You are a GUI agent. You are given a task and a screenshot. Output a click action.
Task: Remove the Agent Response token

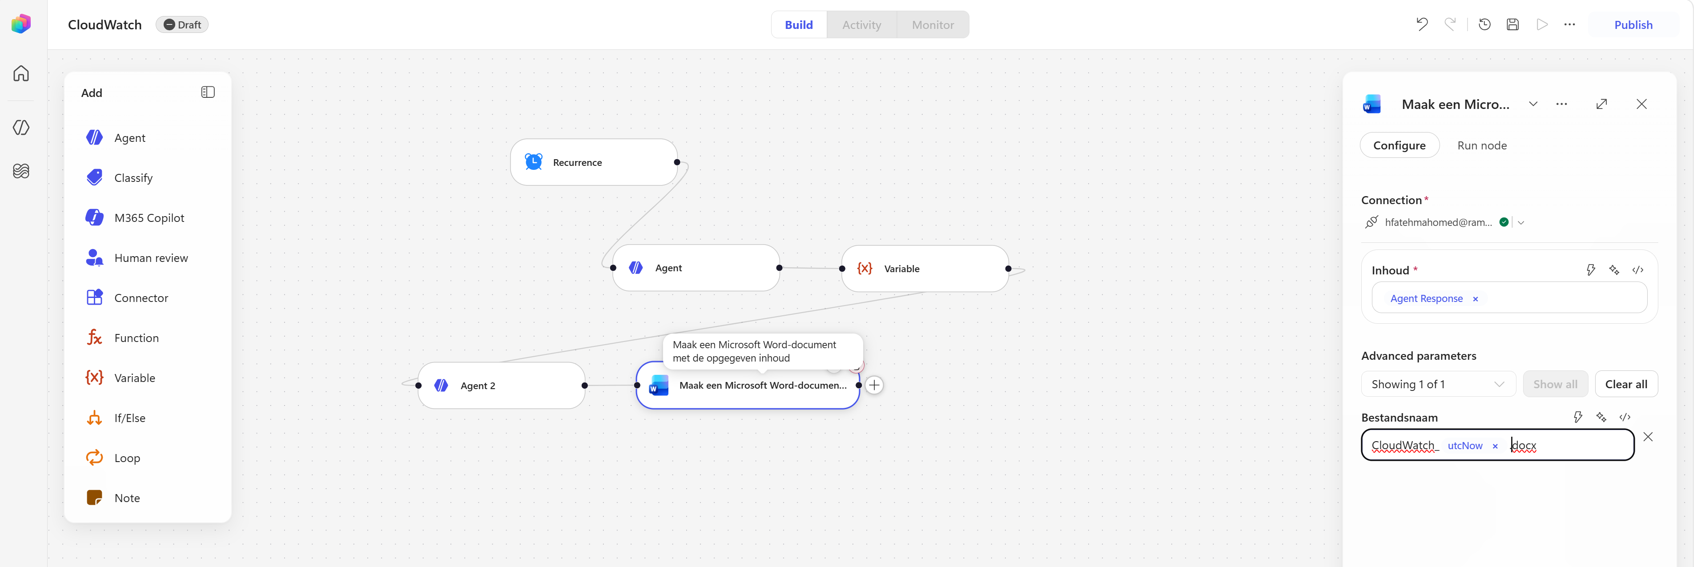(x=1476, y=299)
